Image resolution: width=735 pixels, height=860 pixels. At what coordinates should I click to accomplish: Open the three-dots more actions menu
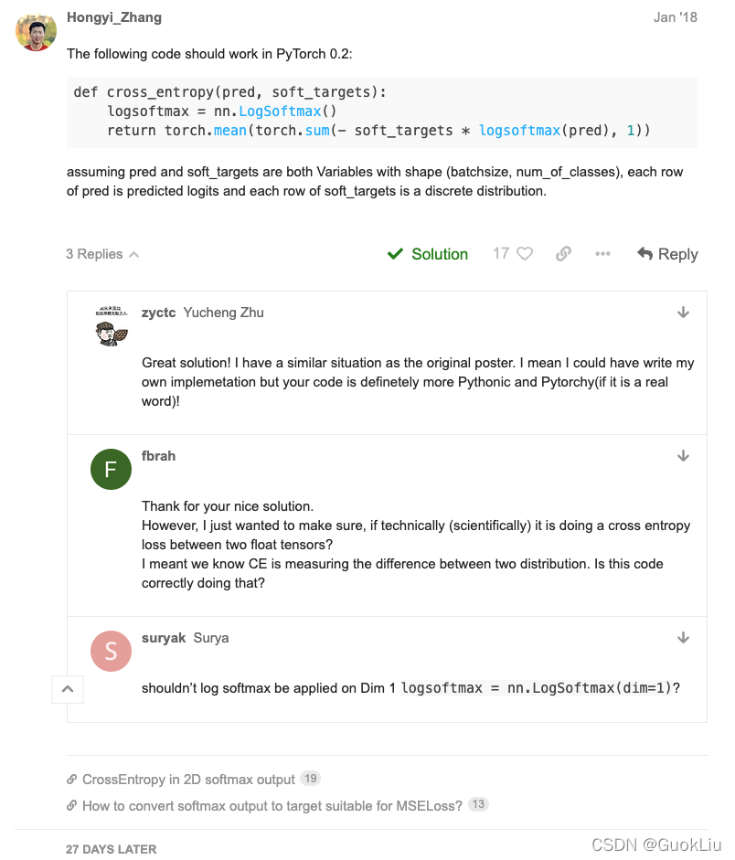pos(602,254)
